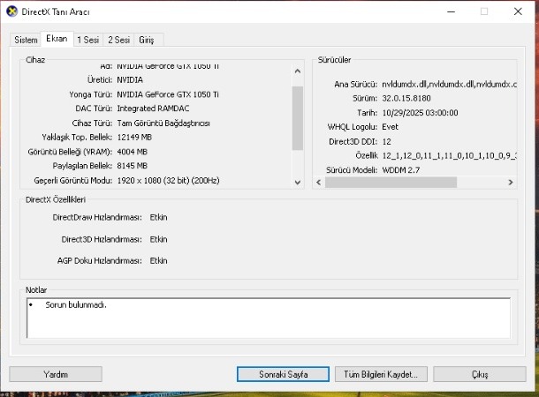Click Yonga Türü value GeForce GTX 1050 Ti

(168, 94)
